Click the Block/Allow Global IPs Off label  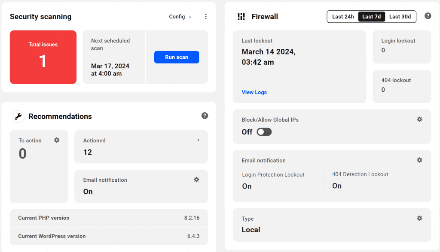click(247, 132)
